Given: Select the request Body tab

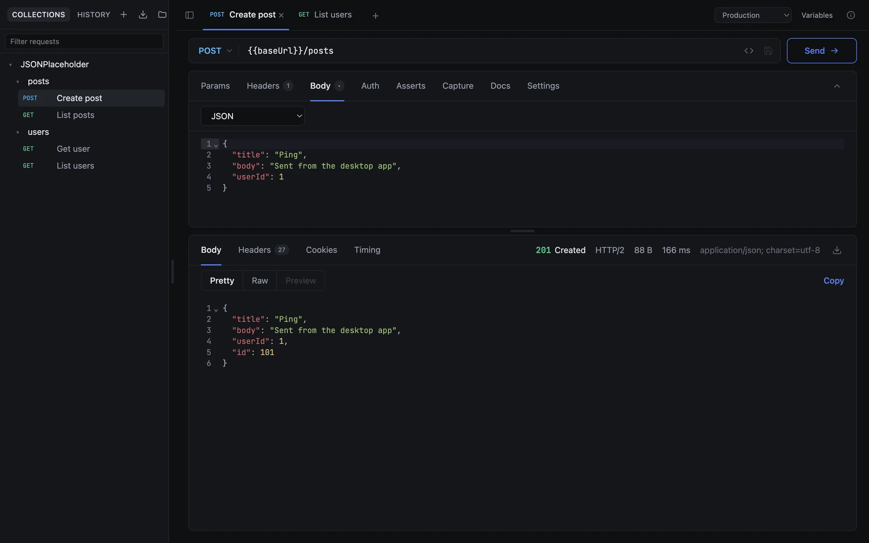Looking at the screenshot, I should (327, 86).
